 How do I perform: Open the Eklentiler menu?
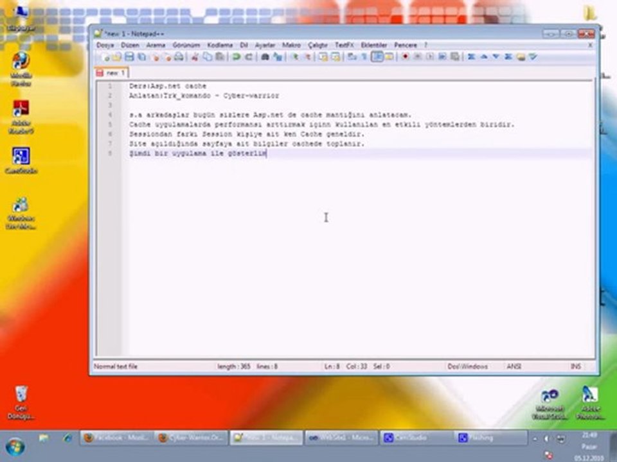(x=374, y=45)
